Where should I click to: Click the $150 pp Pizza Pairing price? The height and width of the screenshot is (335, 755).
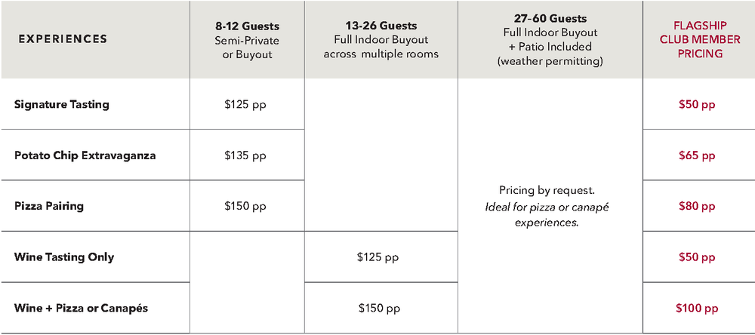coord(245,206)
